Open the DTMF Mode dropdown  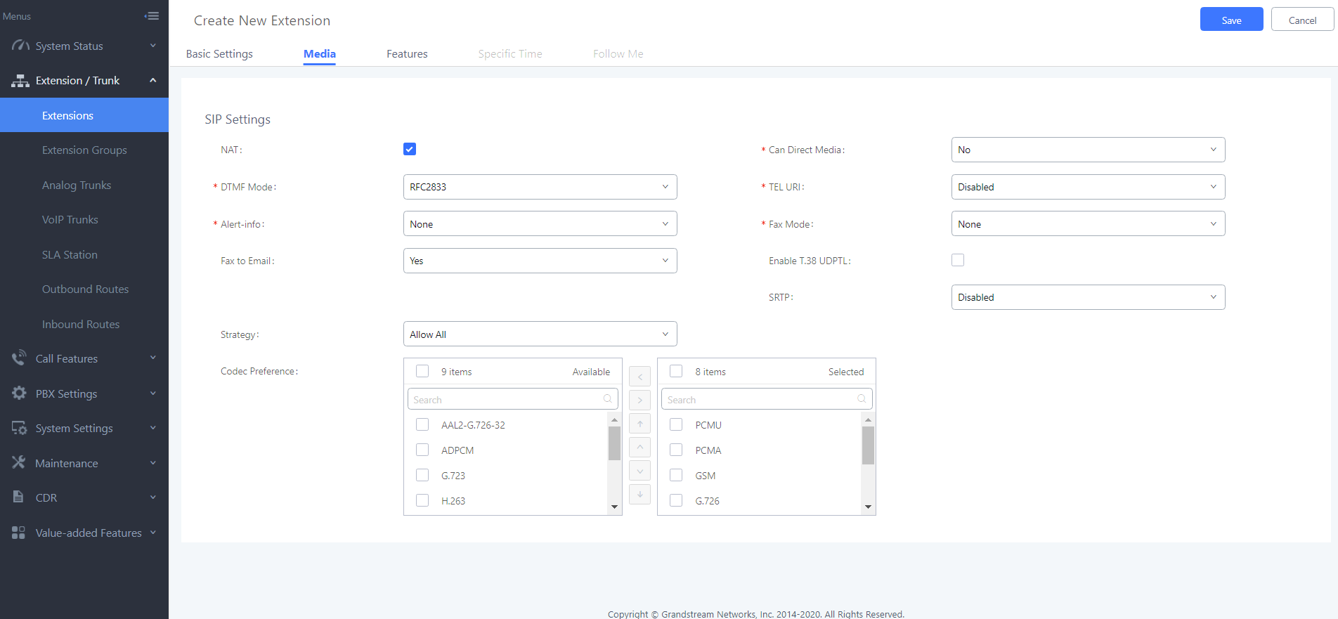[x=540, y=187]
